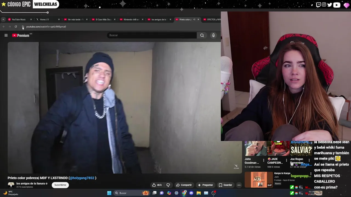Subscribe with the Suscribirse button

pyautogui.click(x=60, y=185)
